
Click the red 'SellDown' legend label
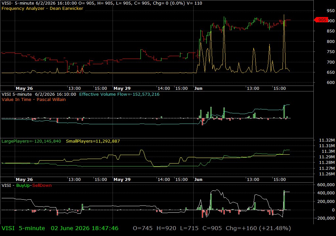point(42,186)
